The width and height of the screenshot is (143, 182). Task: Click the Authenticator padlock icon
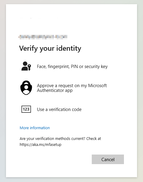pyautogui.click(x=26, y=88)
